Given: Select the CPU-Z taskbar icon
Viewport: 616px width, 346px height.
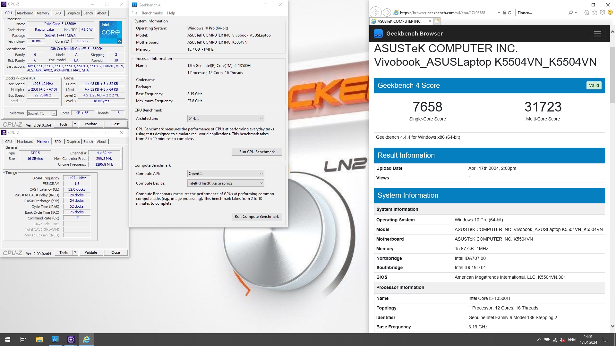Looking at the screenshot, I should [71, 340].
